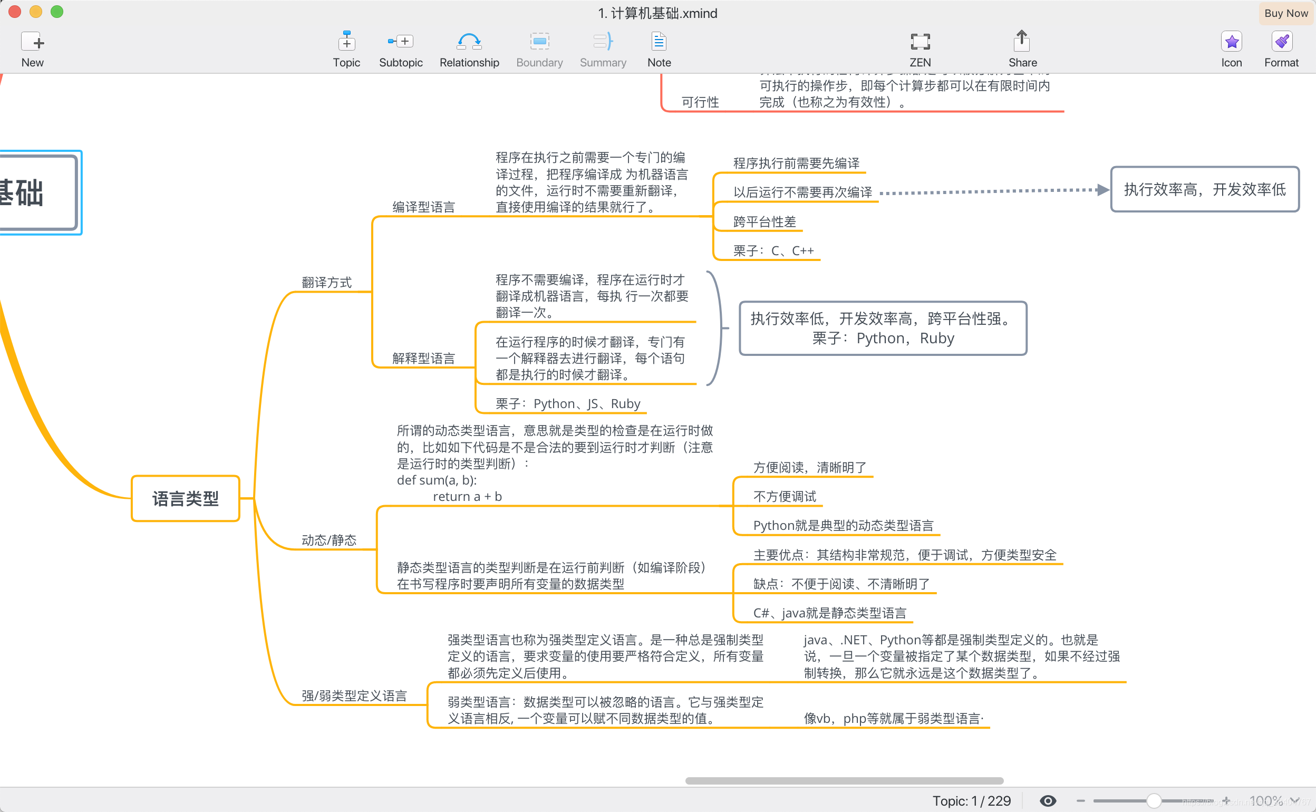Toggle the eye visibility icon in status bar
Image resolution: width=1316 pixels, height=812 pixels.
point(1048,801)
